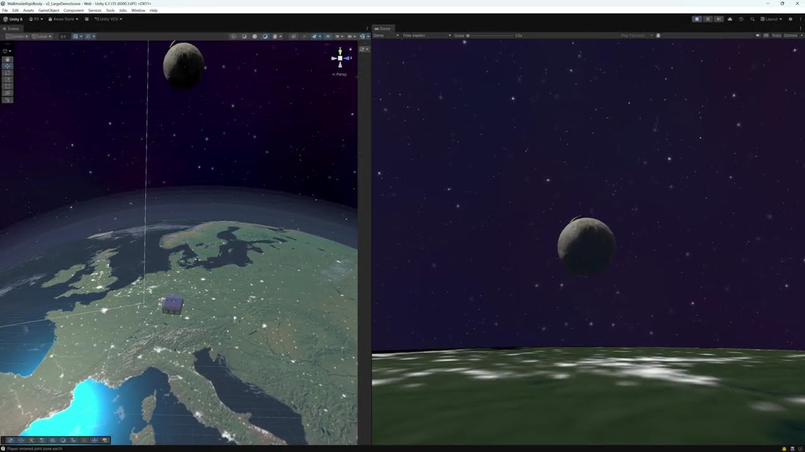Open the Play Focused dropdown
Screen dimensions: 805x452
pos(636,36)
